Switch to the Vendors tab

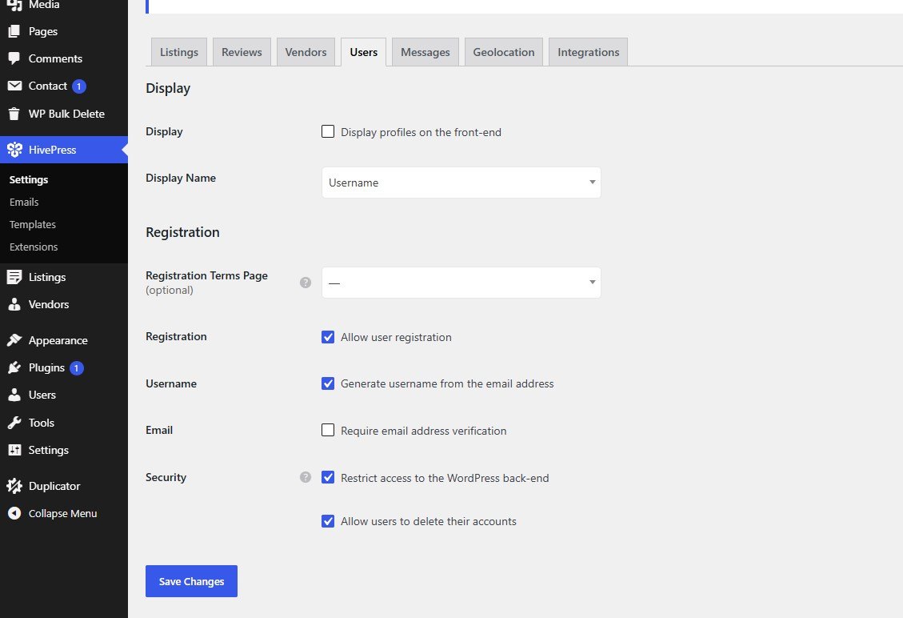[x=306, y=52]
